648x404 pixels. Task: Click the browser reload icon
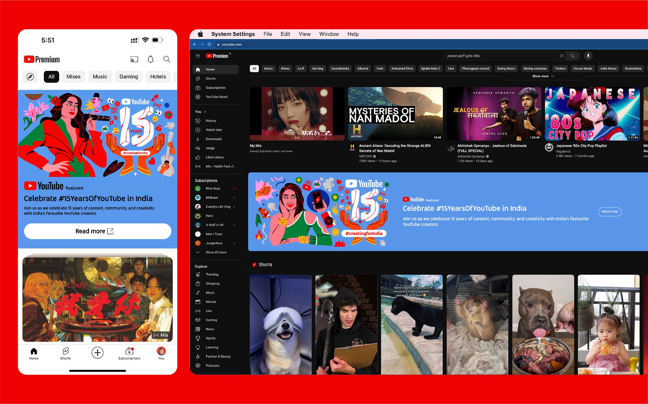pos(209,44)
